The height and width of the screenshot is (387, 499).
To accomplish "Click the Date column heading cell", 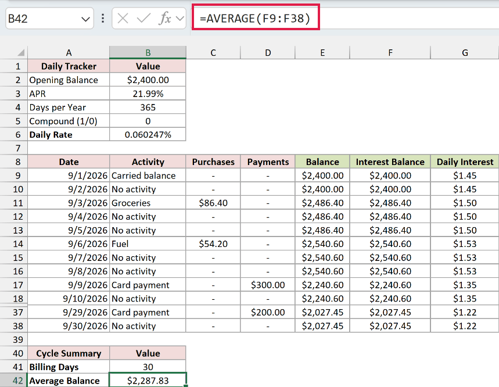I will click(x=69, y=162).
